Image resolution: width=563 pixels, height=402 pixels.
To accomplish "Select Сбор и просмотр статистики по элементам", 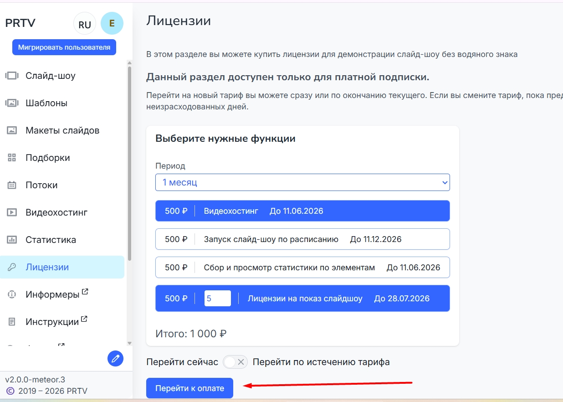I will click(x=302, y=268).
